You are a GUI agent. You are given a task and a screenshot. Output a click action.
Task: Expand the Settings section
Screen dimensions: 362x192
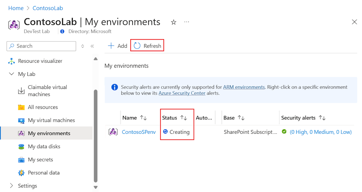(11, 185)
